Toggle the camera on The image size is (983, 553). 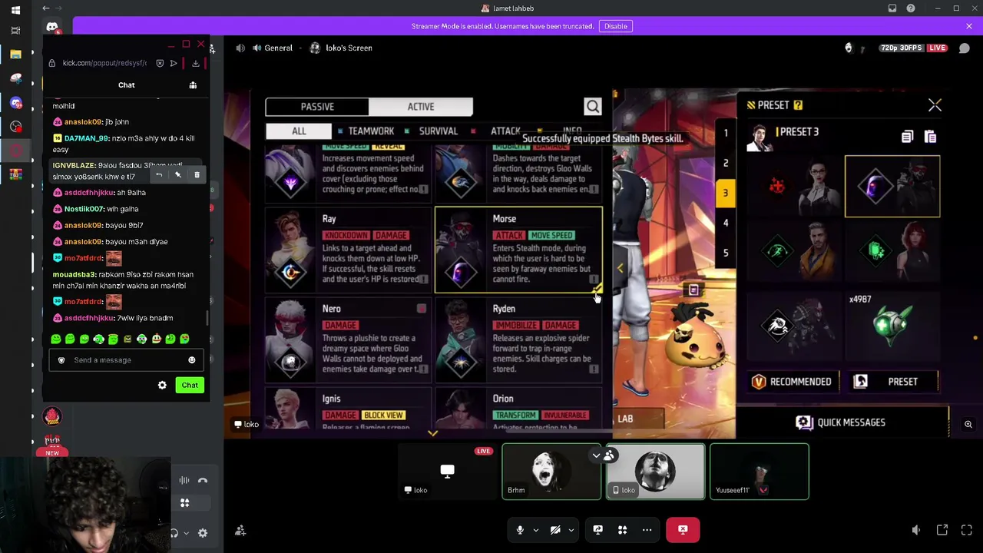(555, 530)
